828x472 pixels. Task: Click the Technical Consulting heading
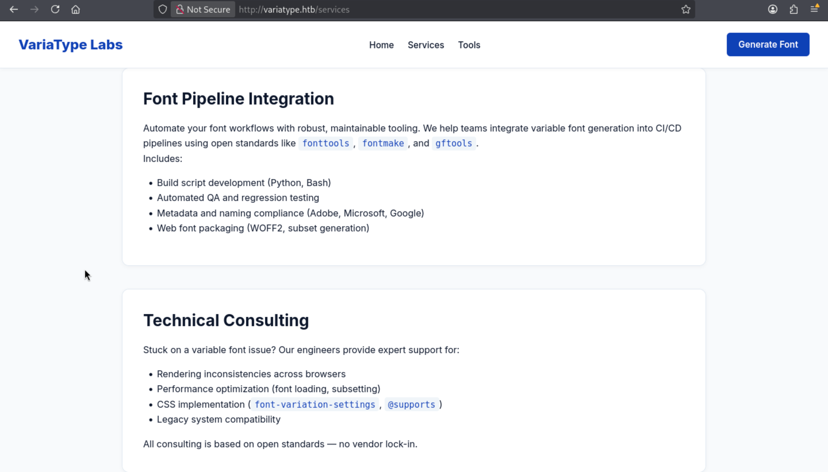coord(226,320)
